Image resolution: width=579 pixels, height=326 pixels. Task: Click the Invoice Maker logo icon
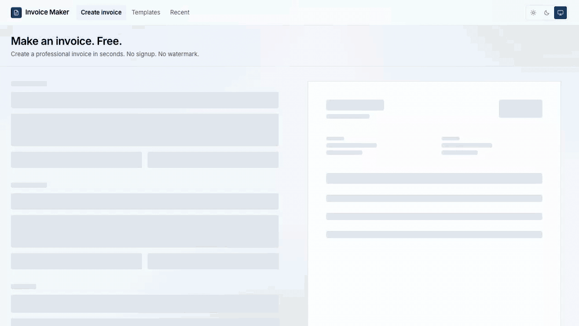coord(16,13)
